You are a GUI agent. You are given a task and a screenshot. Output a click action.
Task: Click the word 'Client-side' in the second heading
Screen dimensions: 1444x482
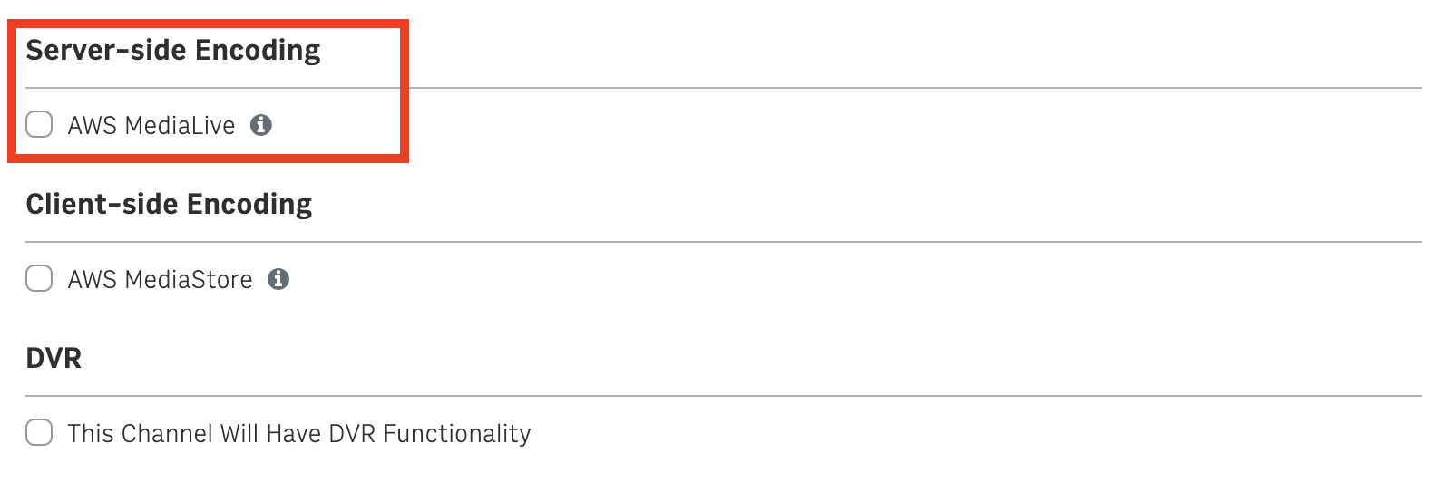[102, 204]
